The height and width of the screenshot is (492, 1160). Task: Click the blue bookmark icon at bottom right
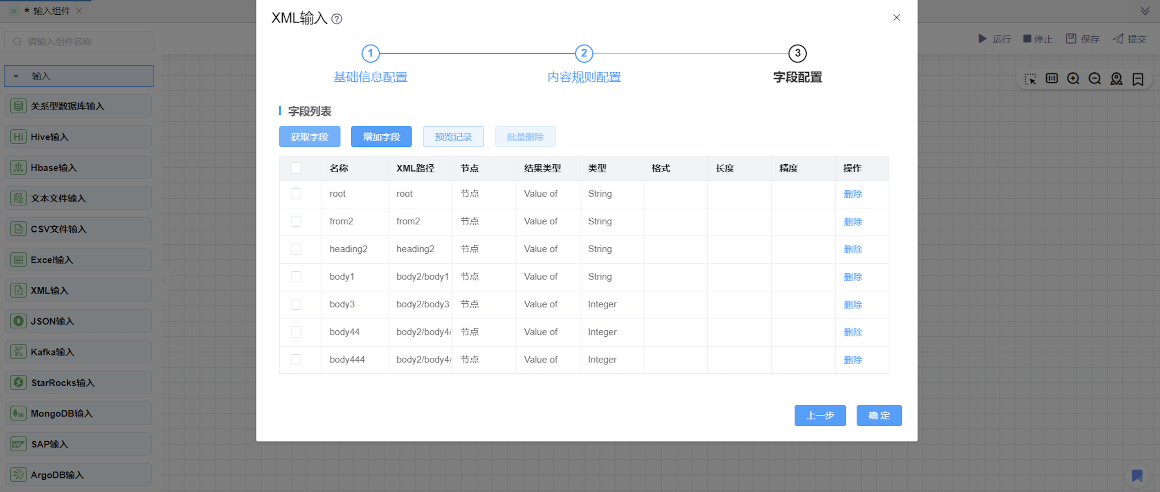(x=1137, y=475)
